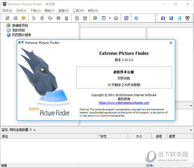Click the stop-all icon with arrows

tap(66, 18)
